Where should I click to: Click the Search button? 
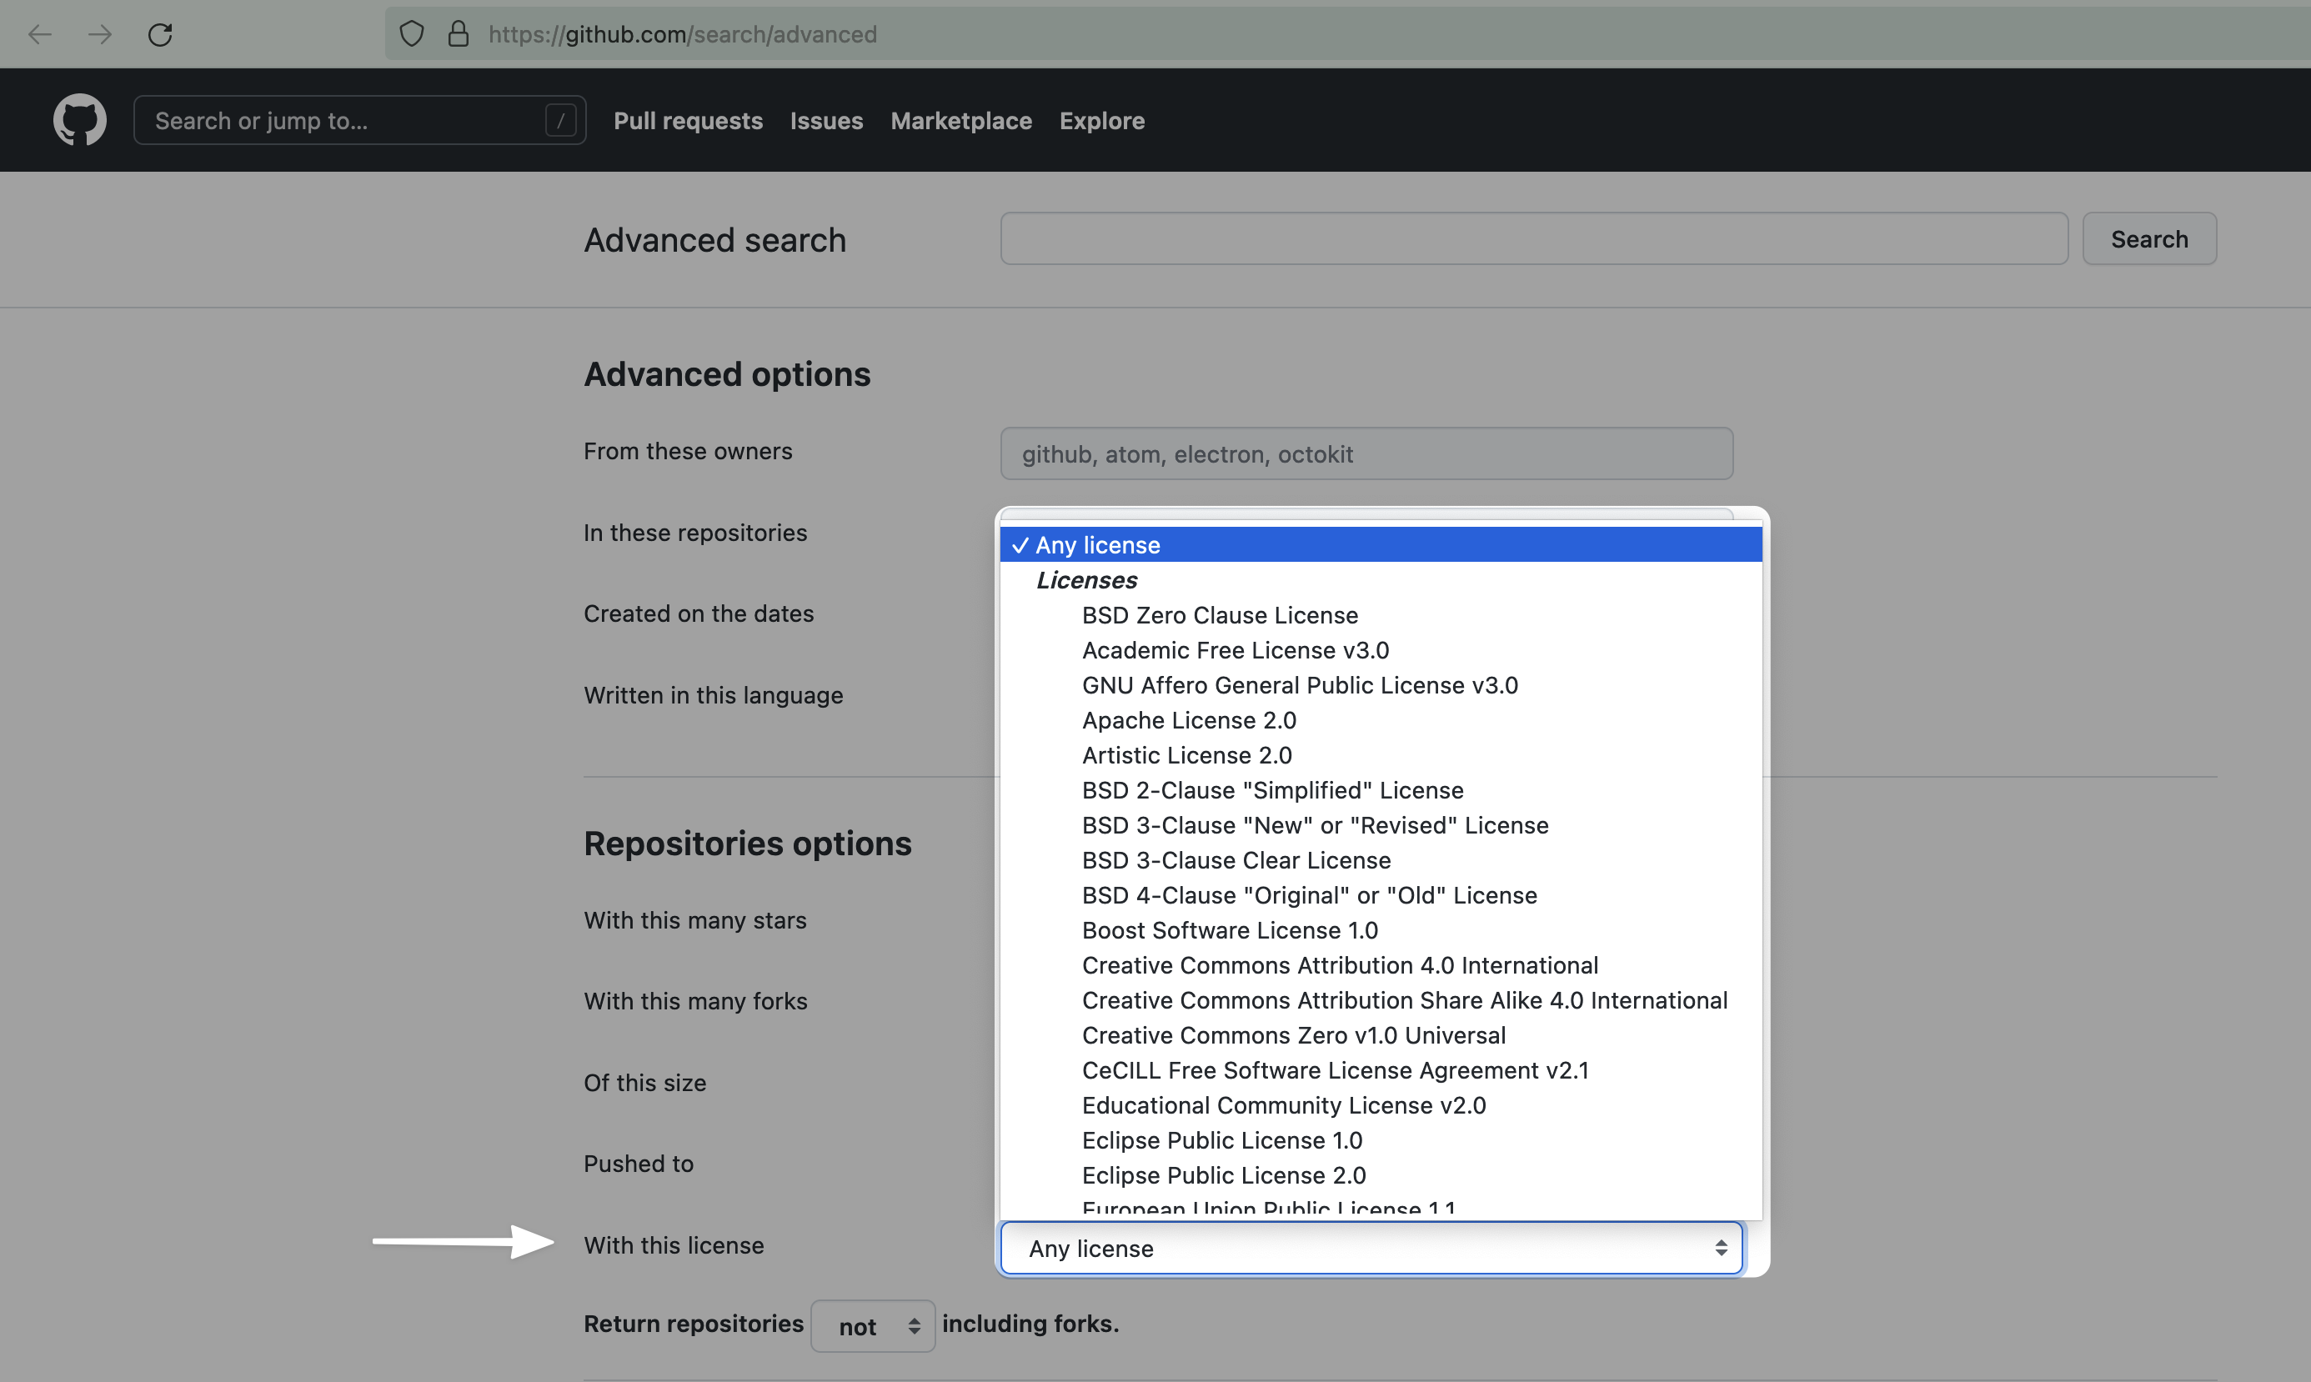pyautogui.click(x=2149, y=238)
